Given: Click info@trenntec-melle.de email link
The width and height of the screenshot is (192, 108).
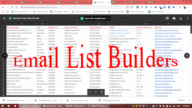Looking at the screenshot, I should tap(117, 36).
